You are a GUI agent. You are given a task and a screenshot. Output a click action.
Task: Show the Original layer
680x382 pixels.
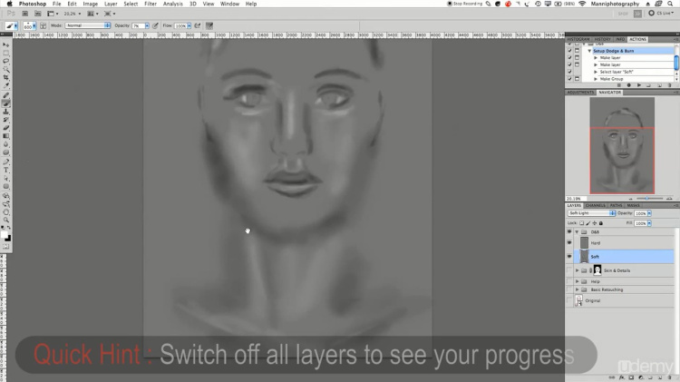coord(569,300)
